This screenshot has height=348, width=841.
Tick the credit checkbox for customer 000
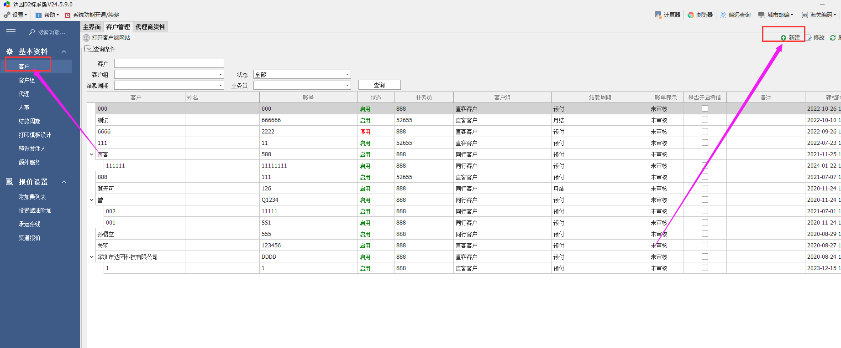pyautogui.click(x=705, y=108)
